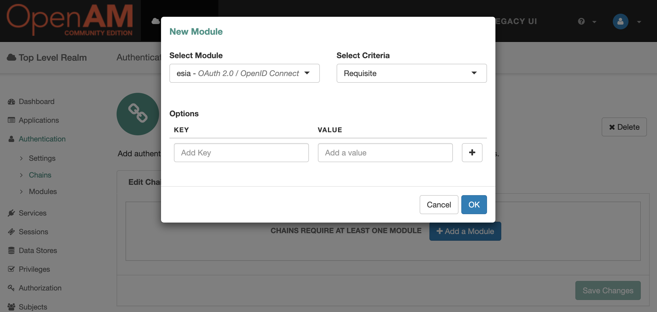The height and width of the screenshot is (312, 657).
Task: Click the Add a value field
Action: [385, 153]
